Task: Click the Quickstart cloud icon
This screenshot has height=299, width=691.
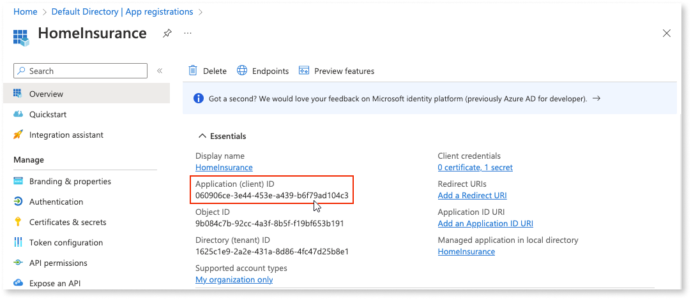Action: (18, 114)
